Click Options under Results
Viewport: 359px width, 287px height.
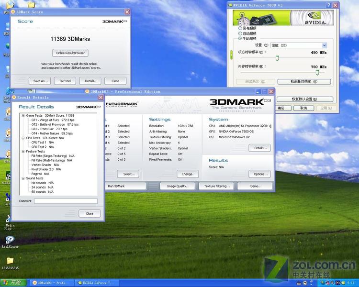pyautogui.click(x=259, y=174)
